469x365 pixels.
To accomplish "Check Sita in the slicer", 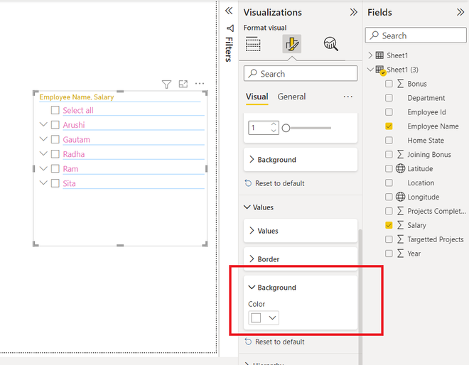I will [x=55, y=183].
